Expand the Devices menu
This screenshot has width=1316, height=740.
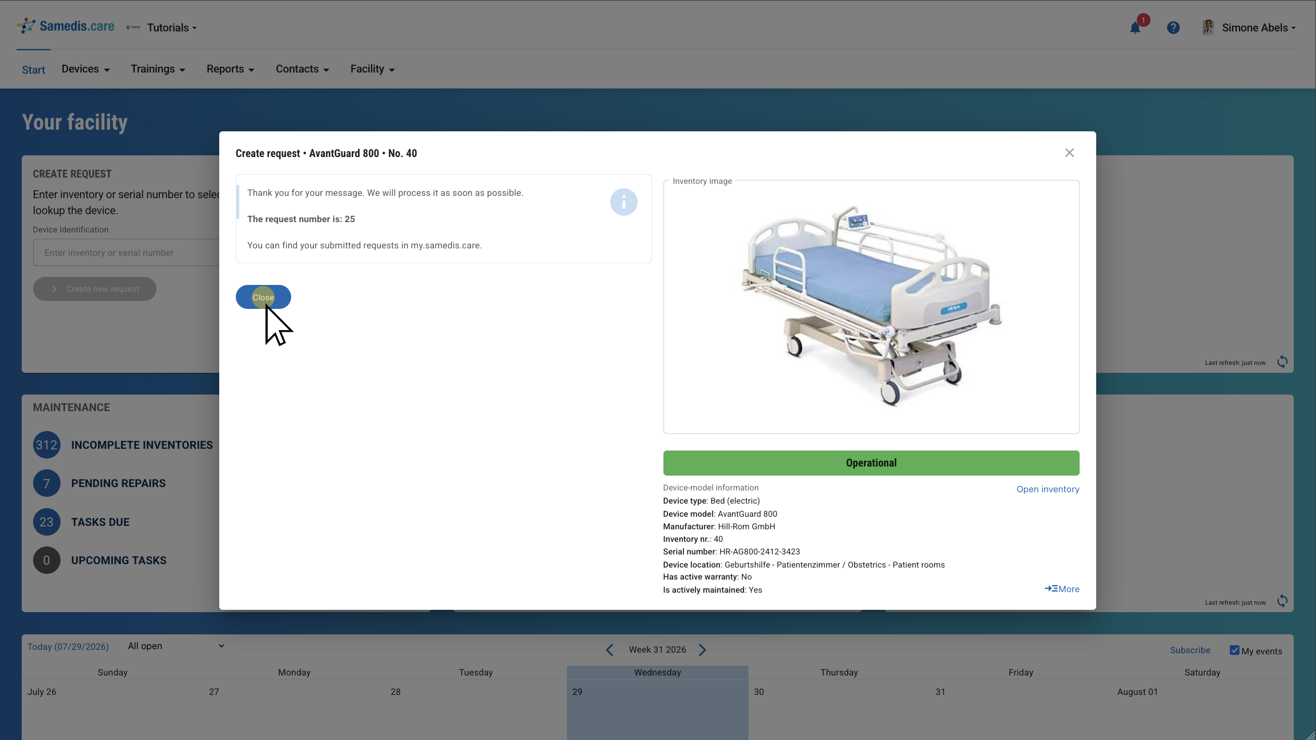click(x=86, y=69)
